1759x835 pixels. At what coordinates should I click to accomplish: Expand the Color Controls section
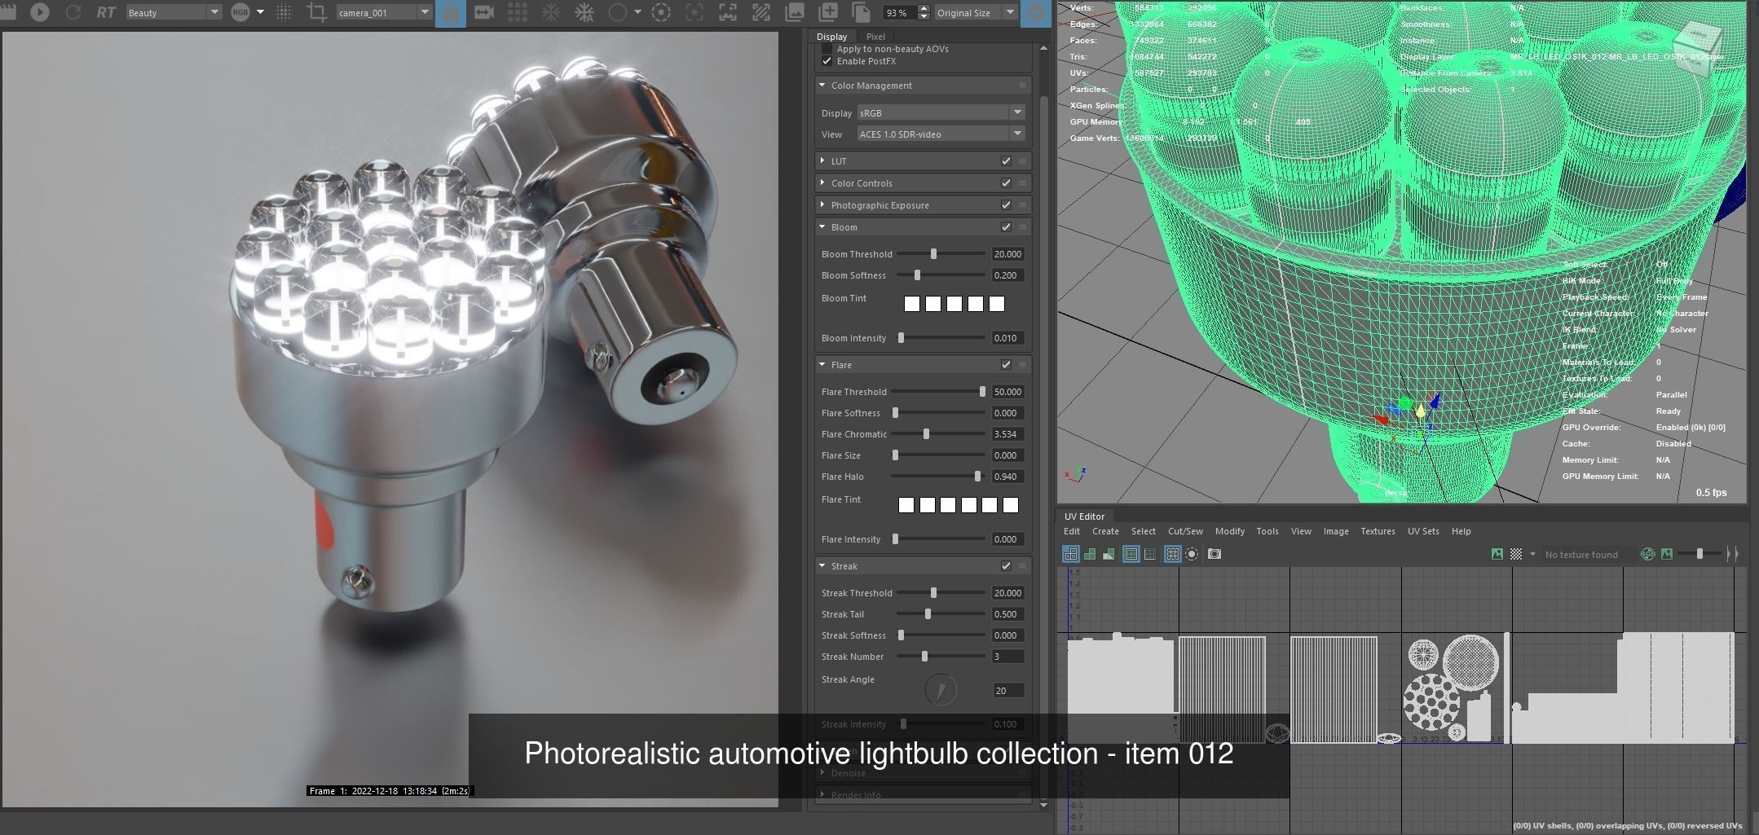(822, 183)
